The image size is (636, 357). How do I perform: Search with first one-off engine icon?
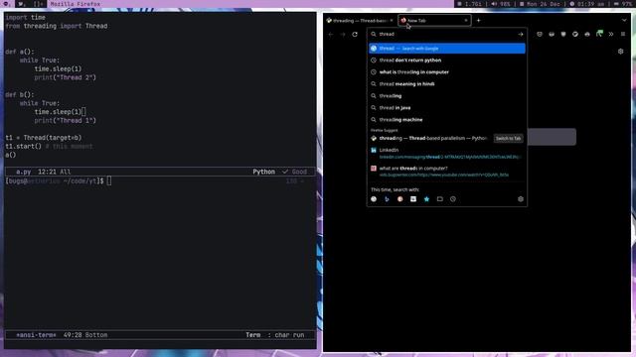click(x=374, y=199)
